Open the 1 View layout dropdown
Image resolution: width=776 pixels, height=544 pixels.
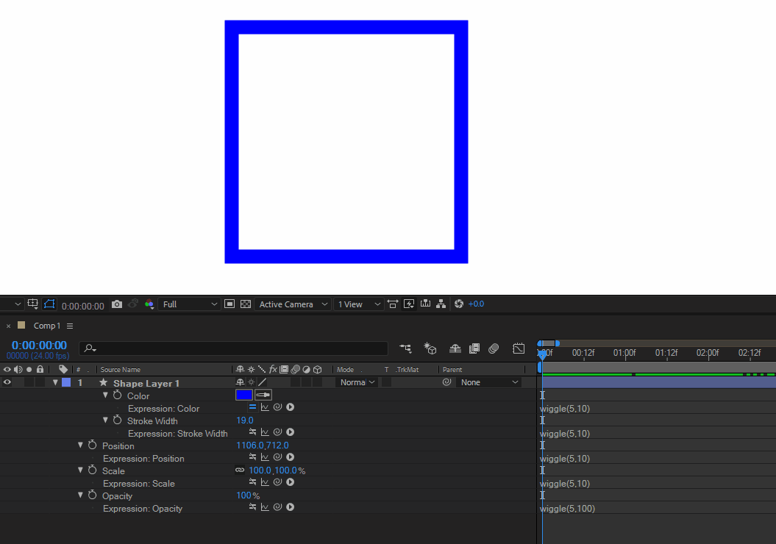click(x=359, y=304)
